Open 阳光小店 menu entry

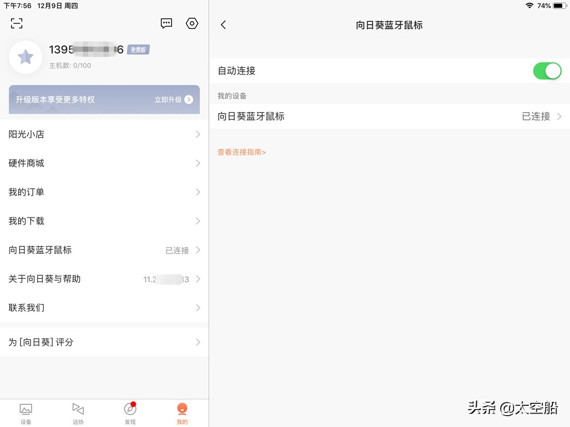click(104, 135)
